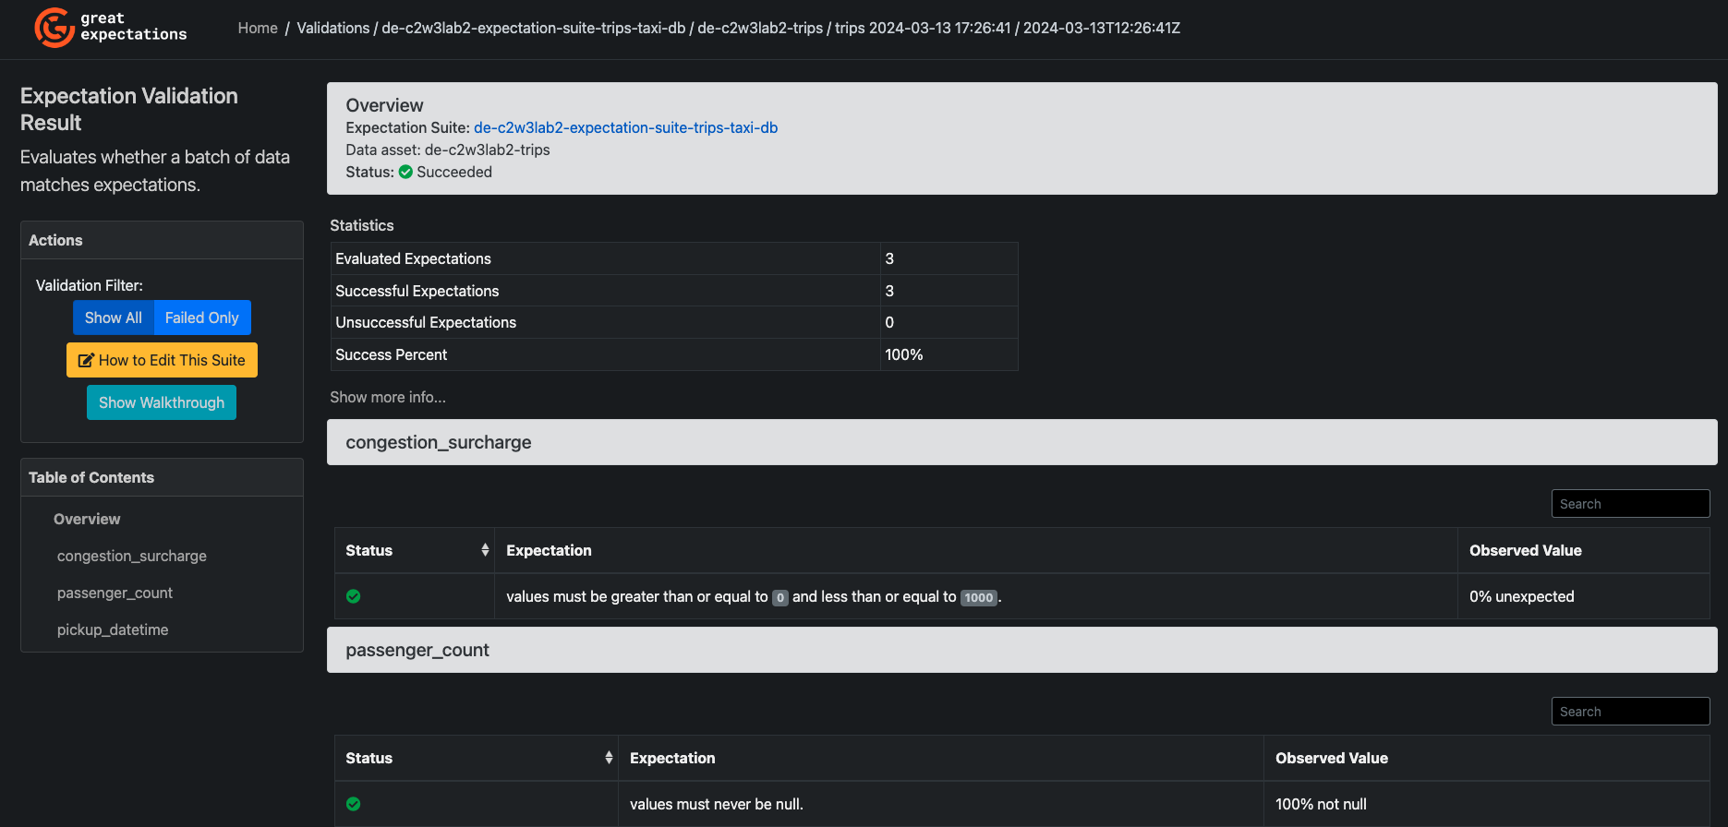The height and width of the screenshot is (827, 1728).
Task: Click the Home breadcrumb link
Action: 258,28
